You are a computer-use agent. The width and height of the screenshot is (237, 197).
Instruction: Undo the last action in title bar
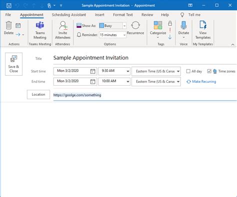[17, 5]
